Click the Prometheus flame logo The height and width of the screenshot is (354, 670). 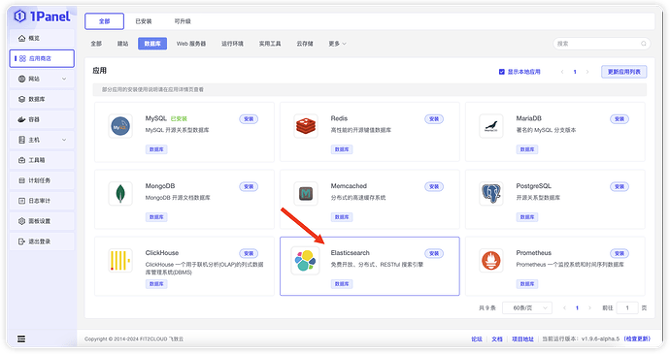491,261
